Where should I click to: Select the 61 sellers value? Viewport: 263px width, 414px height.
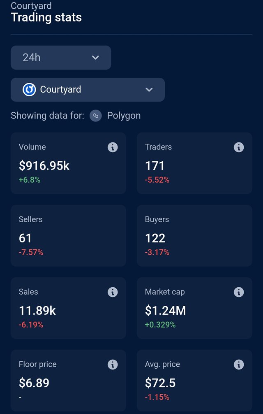pos(25,238)
